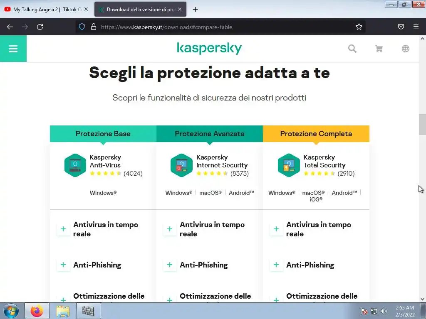Switch to My Talking Angela 2 tab
The width and height of the screenshot is (426, 319).
(x=46, y=9)
